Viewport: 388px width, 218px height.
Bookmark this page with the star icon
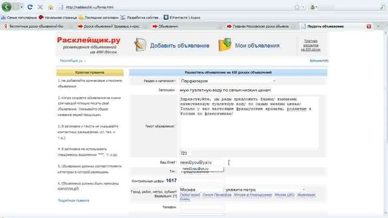297,7
